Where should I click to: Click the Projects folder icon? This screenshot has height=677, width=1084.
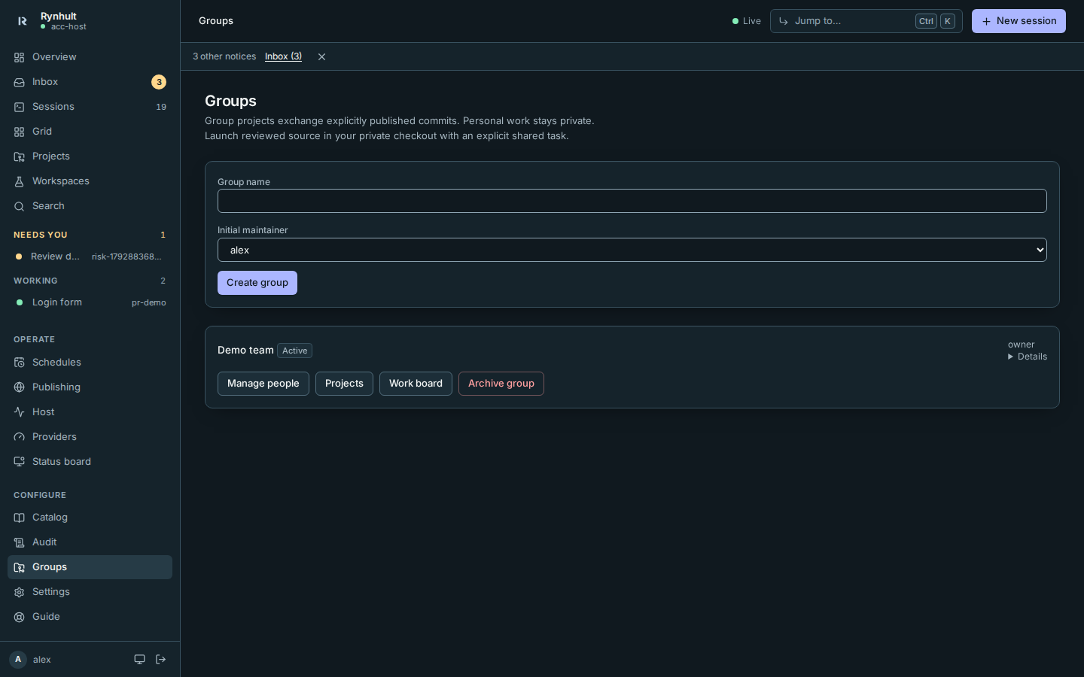[20, 156]
